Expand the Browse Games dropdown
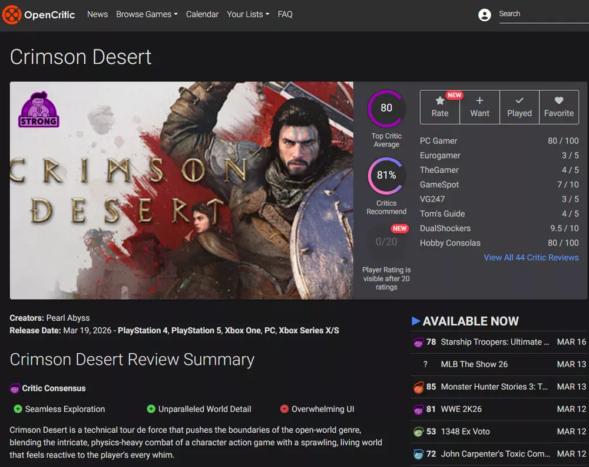589x467 pixels. tap(147, 14)
